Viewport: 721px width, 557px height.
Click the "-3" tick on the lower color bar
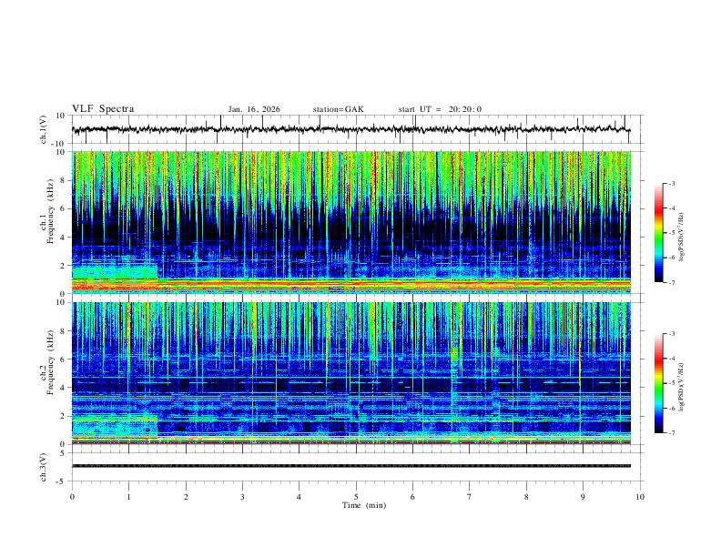coord(671,334)
